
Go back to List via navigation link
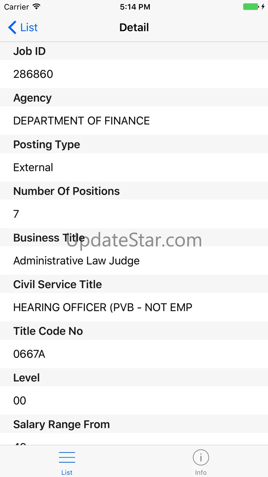[29, 28]
